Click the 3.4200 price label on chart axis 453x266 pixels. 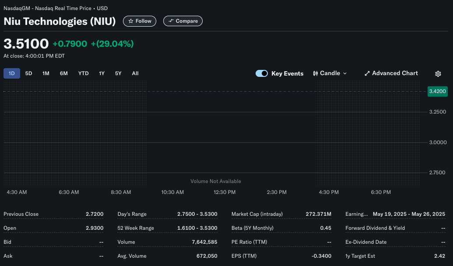(437, 91)
